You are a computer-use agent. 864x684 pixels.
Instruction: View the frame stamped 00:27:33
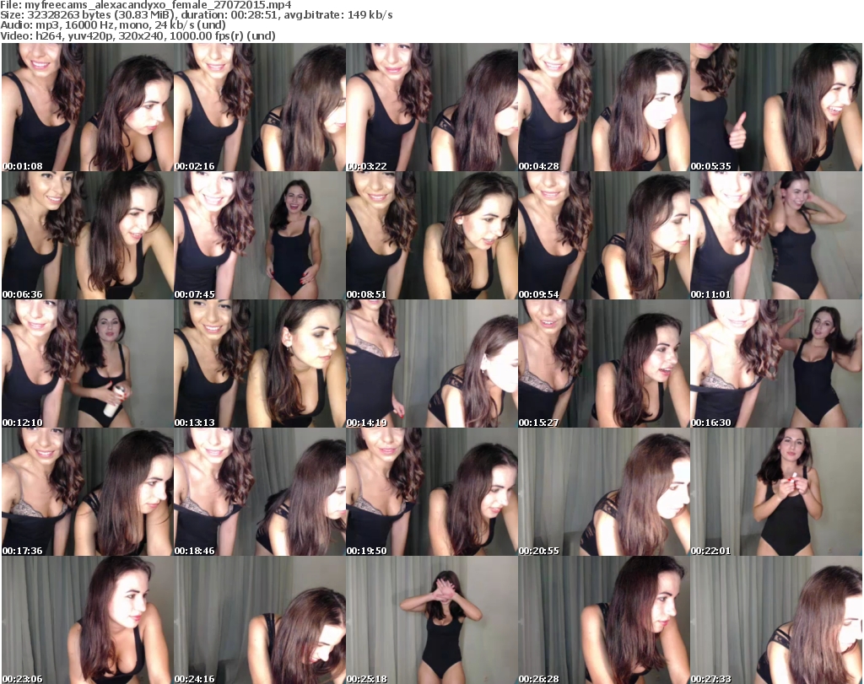pyautogui.click(x=776, y=620)
